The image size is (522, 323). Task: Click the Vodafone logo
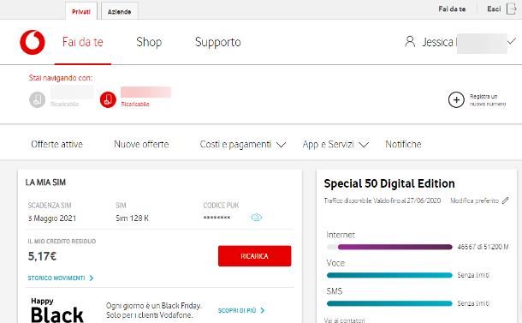pos(33,42)
